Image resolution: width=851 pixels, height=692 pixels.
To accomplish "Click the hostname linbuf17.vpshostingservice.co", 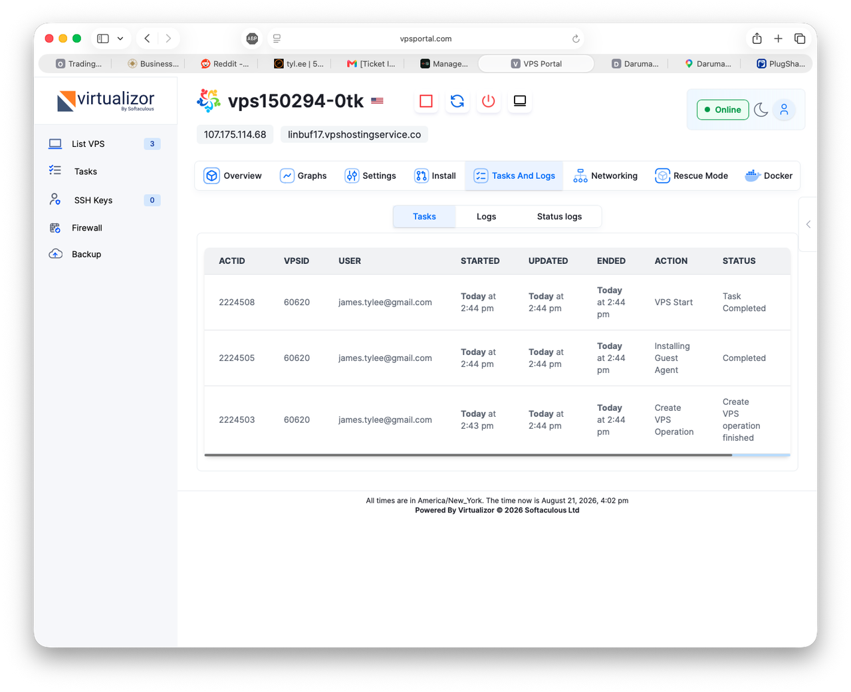I will pos(354,134).
